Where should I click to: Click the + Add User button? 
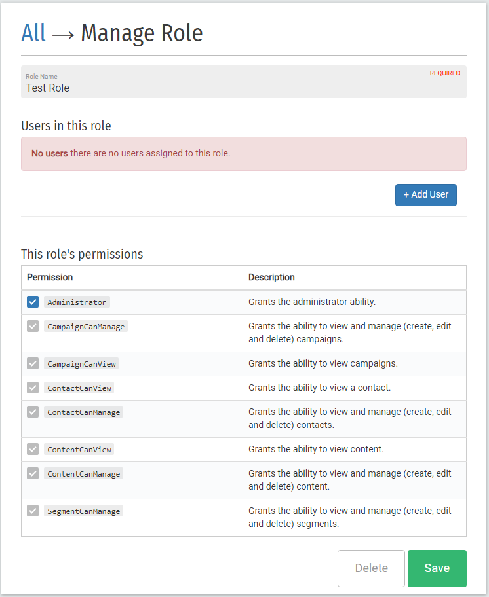(x=425, y=195)
